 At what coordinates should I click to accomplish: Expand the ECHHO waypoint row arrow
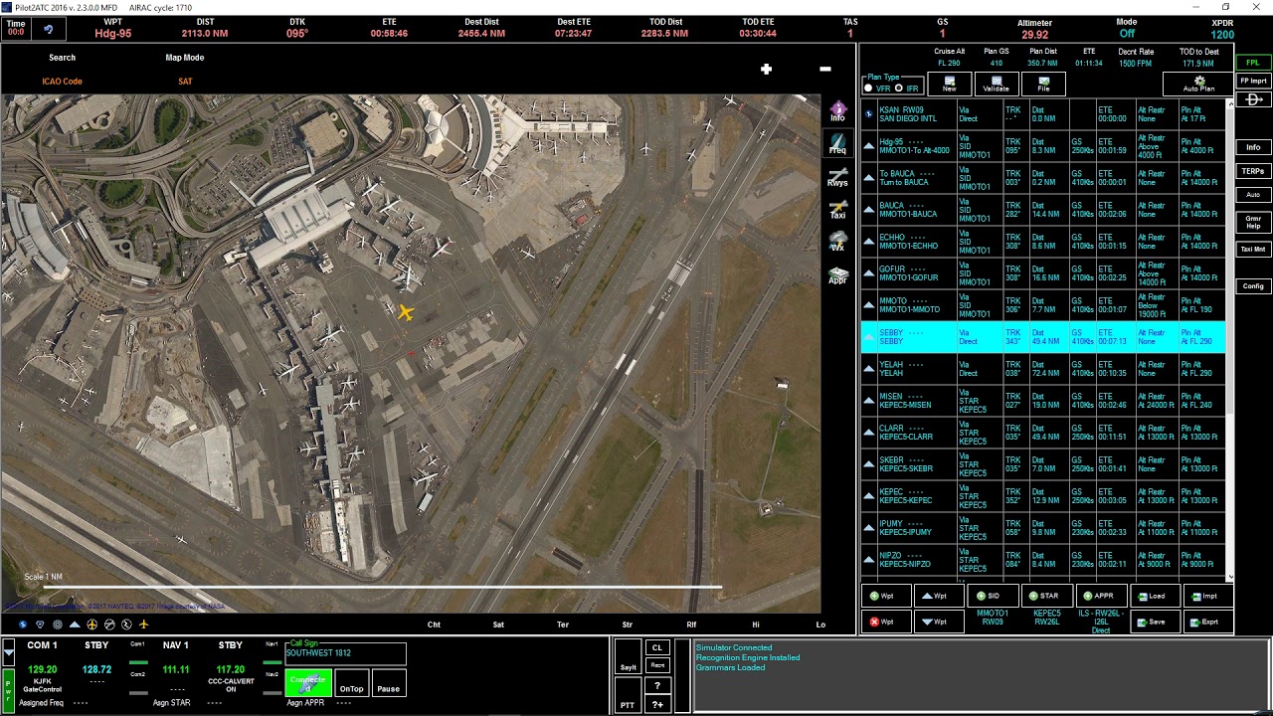[x=868, y=242]
